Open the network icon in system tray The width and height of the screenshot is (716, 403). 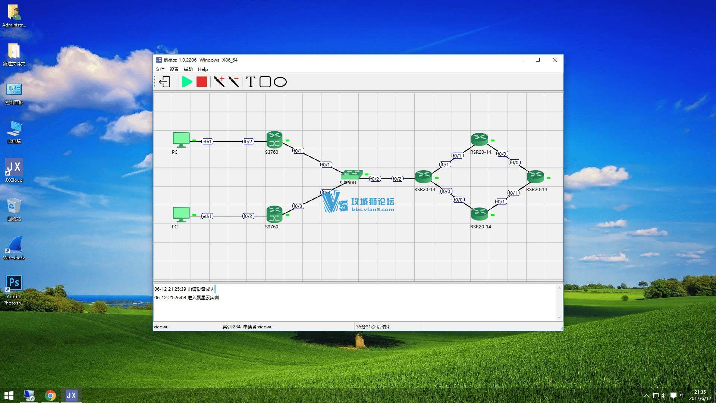tap(655, 396)
